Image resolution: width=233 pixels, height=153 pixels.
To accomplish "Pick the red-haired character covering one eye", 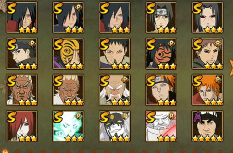I will [x=22, y=126].
